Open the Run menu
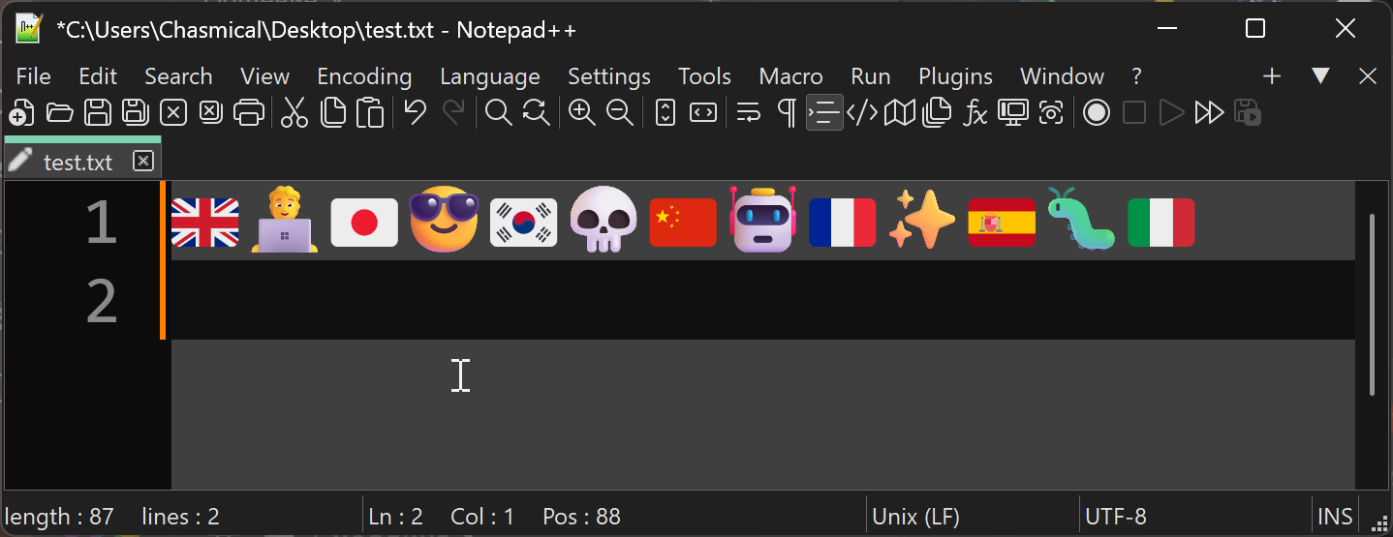1393x537 pixels. (871, 76)
